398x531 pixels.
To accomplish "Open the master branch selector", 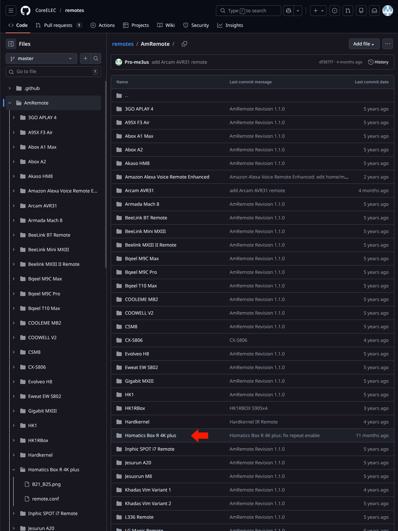I will [x=41, y=58].
